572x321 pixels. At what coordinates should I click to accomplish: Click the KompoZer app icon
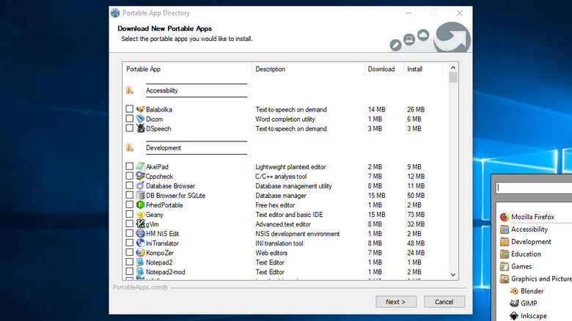140,252
